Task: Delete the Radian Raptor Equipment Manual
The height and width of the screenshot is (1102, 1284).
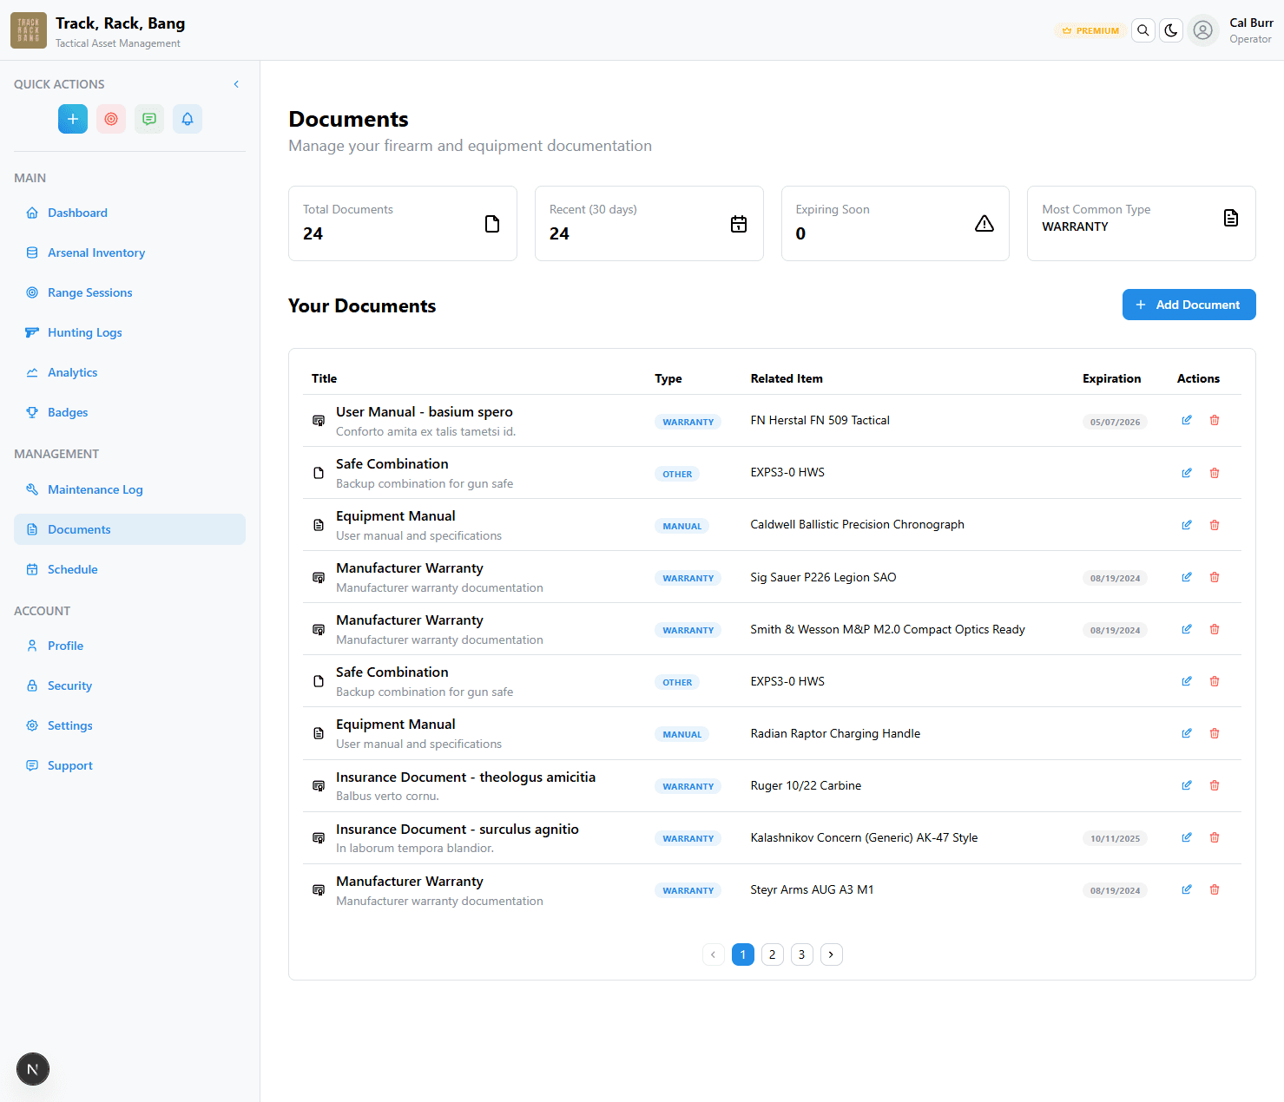Action: [x=1215, y=733]
